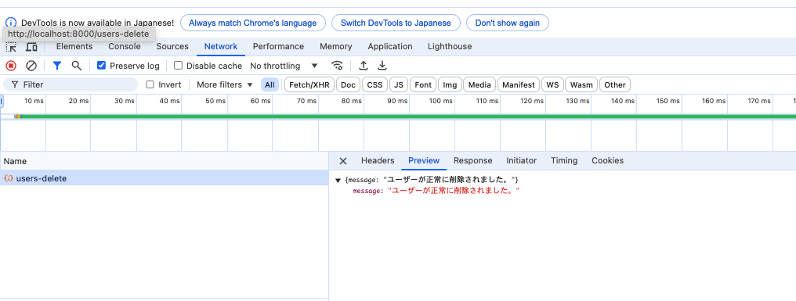Stop recording network log
796x301 pixels.
(x=11, y=66)
